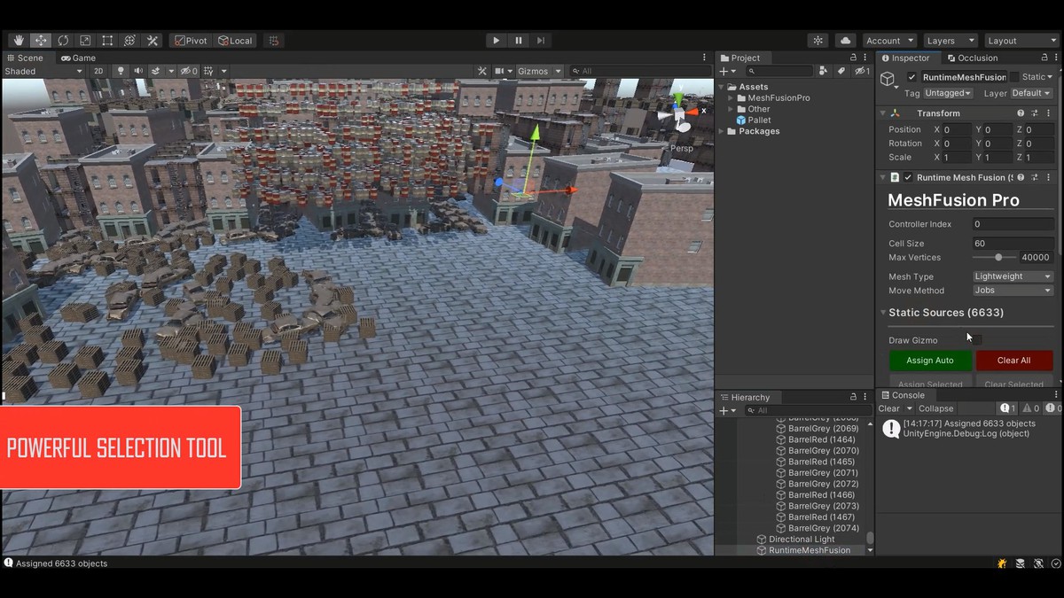Toggle scene lighting bulb
1064x598 pixels.
pyautogui.click(x=121, y=71)
